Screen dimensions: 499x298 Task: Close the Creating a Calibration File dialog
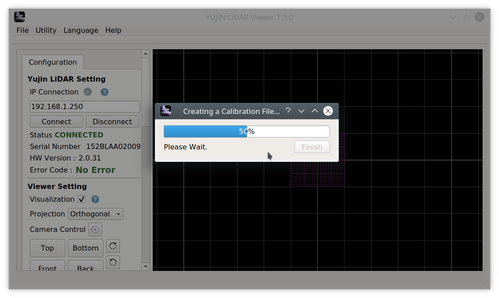[328, 111]
